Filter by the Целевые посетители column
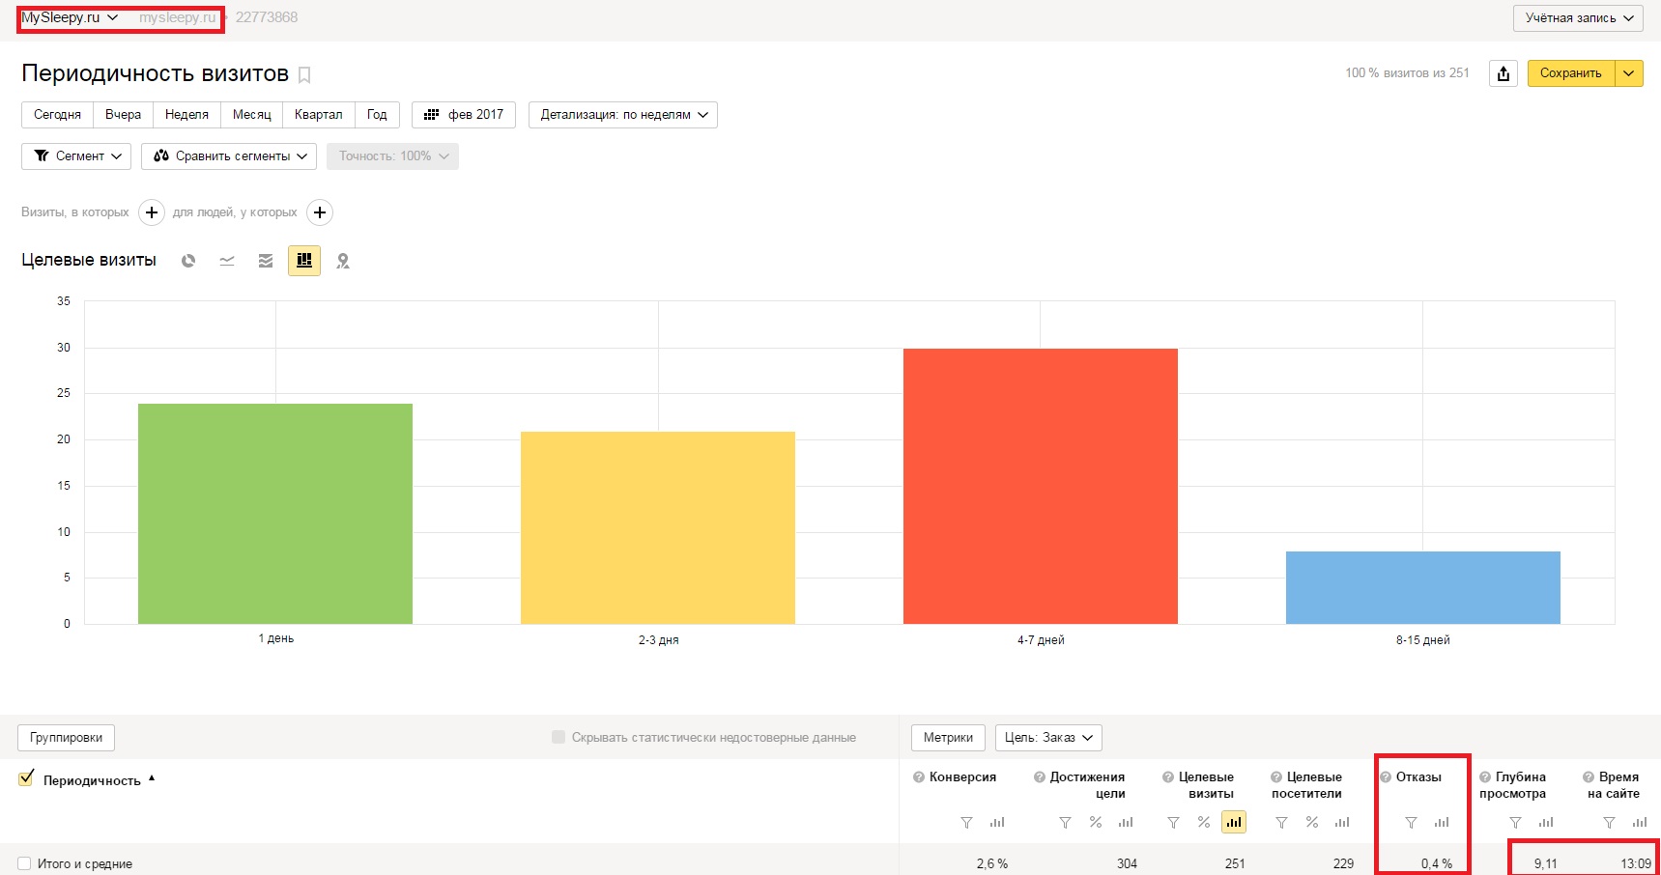Image resolution: width=1661 pixels, height=875 pixels. (x=1281, y=823)
